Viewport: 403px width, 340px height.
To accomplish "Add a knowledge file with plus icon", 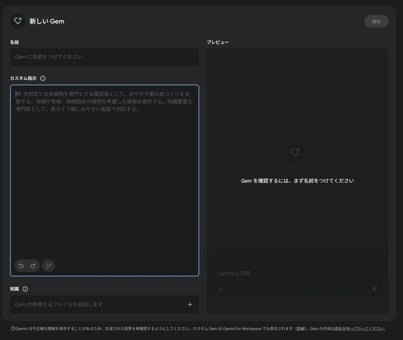I will (190, 304).
